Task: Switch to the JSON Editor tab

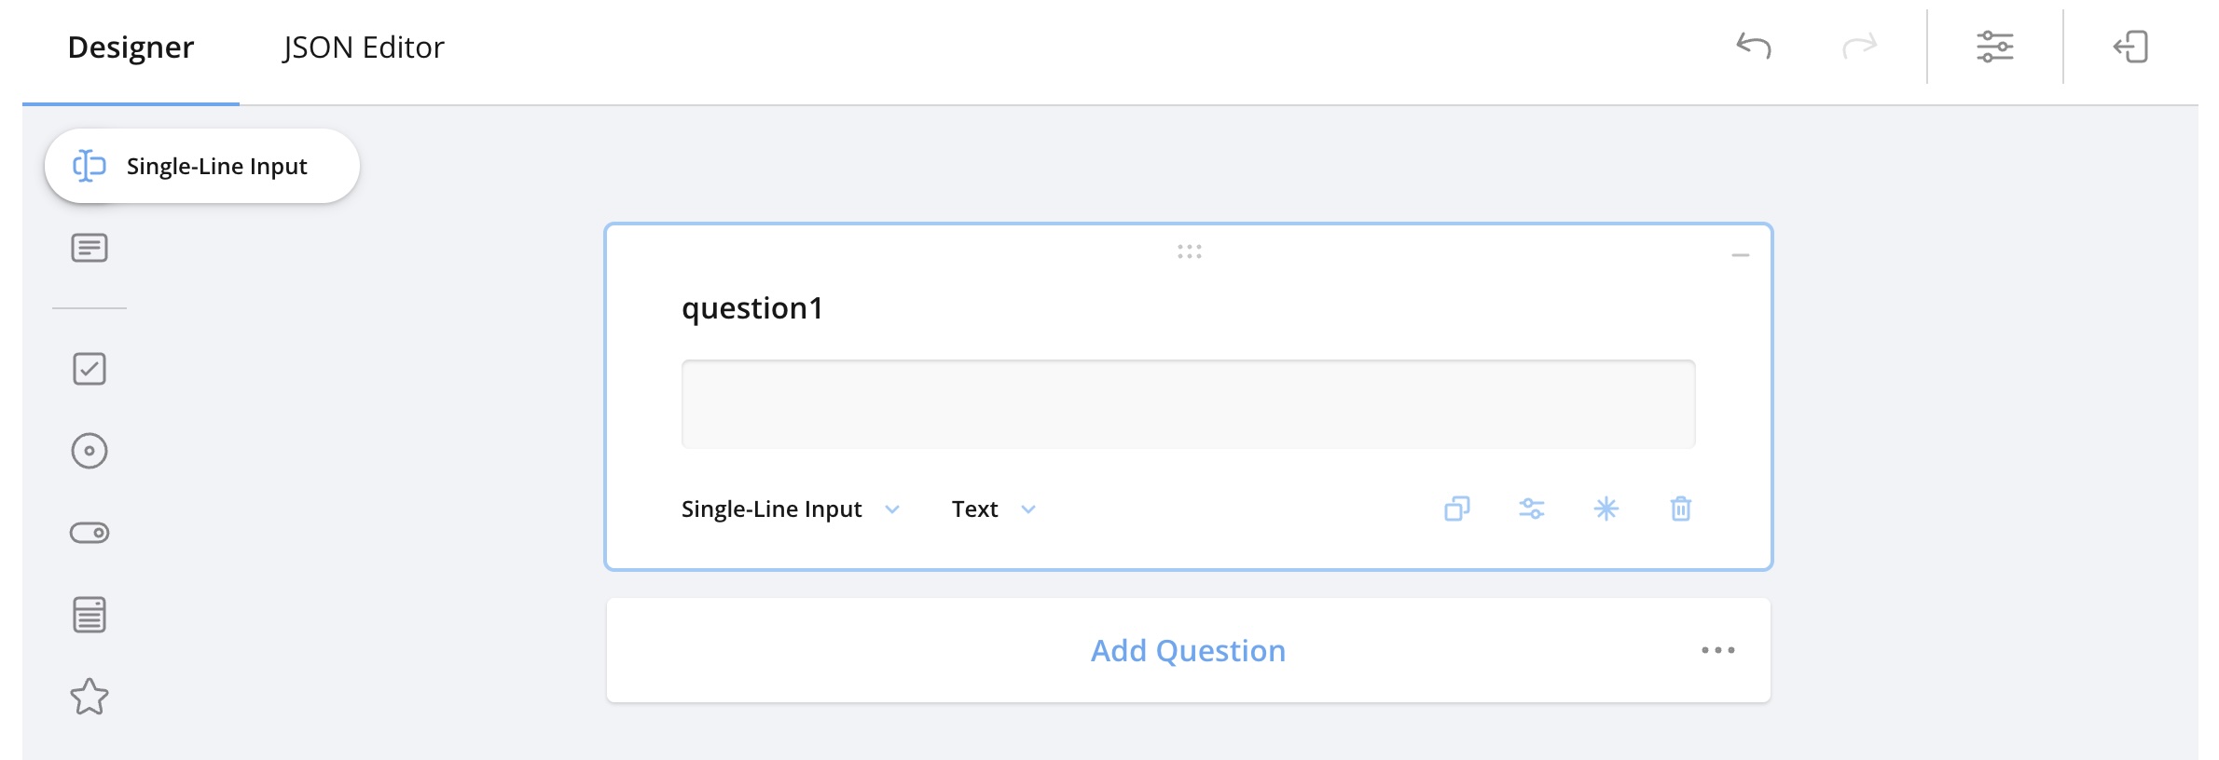Action: 364,47
